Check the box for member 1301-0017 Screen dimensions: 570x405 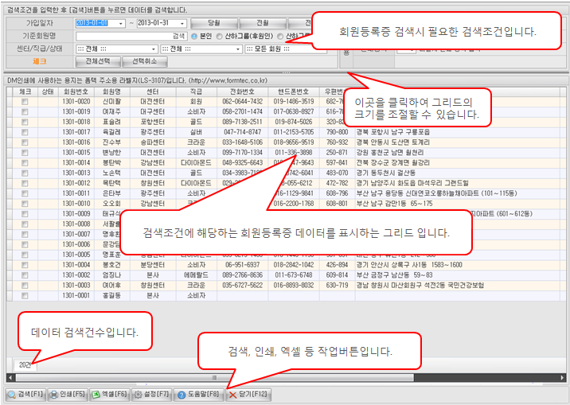pyautogui.click(x=25, y=132)
